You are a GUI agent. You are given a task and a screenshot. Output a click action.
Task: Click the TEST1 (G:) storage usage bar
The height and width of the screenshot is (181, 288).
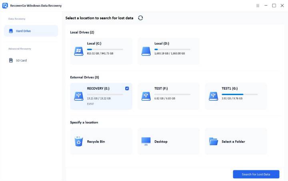coord(239,94)
